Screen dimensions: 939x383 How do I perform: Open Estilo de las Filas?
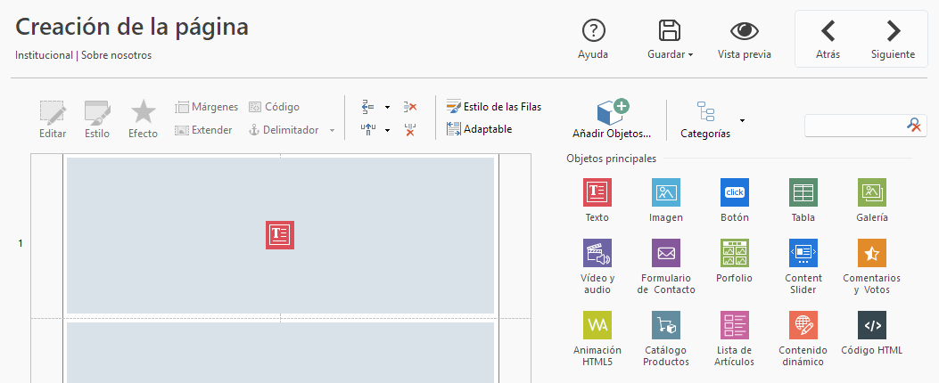(x=494, y=107)
